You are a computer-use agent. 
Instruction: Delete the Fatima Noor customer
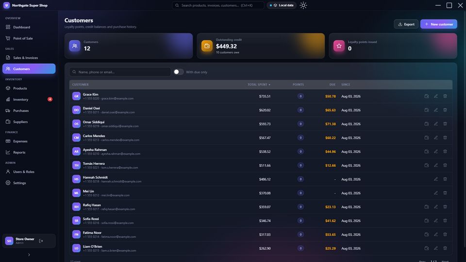(x=445, y=234)
